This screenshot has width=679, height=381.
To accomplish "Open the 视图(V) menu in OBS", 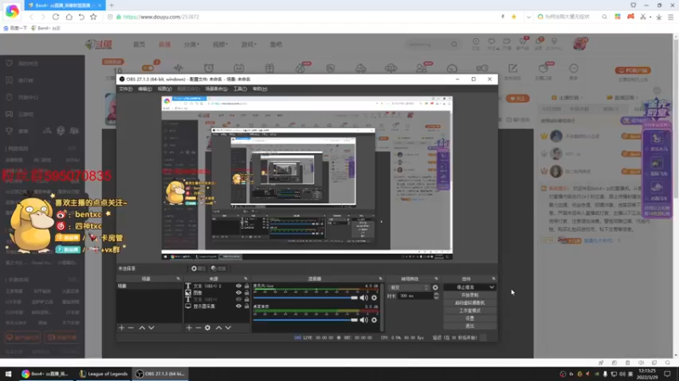I will [x=165, y=89].
